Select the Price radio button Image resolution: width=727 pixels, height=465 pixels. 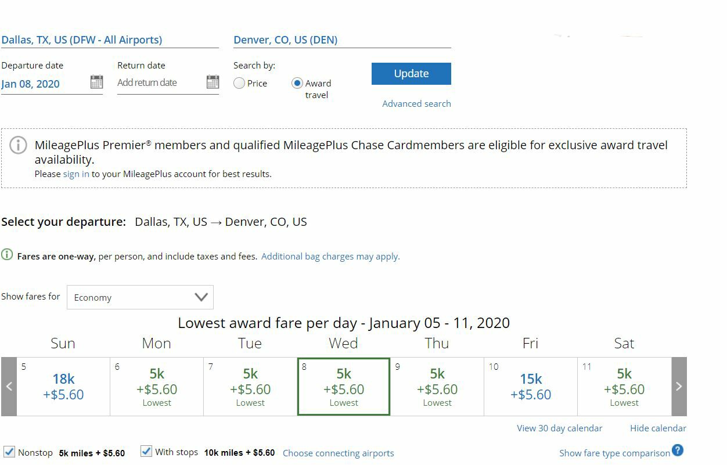point(239,83)
